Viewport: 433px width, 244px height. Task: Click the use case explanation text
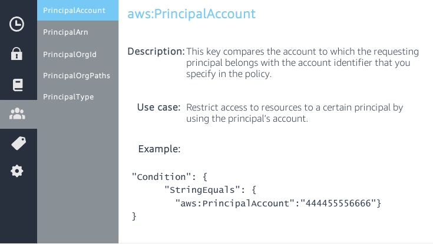[x=294, y=113]
